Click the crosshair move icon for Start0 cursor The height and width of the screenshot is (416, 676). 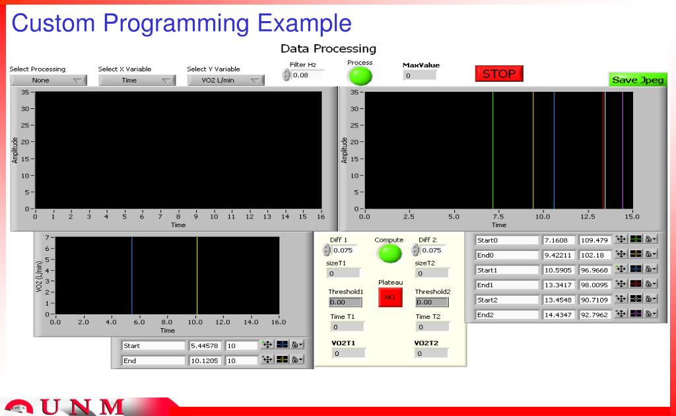(621, 239)
